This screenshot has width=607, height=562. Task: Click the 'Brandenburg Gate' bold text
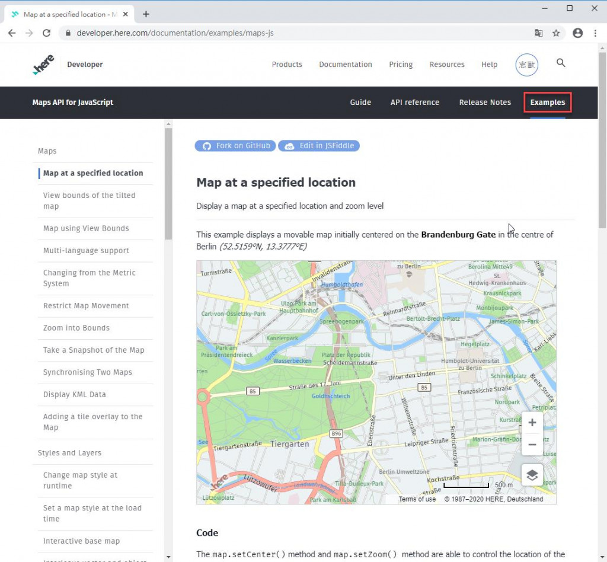tap(458, 235)
